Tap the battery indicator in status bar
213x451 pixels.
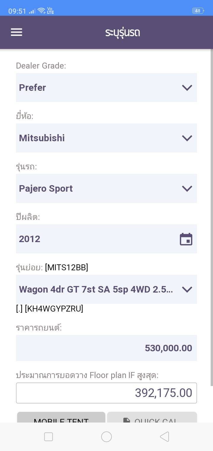(x=198, y=11)
